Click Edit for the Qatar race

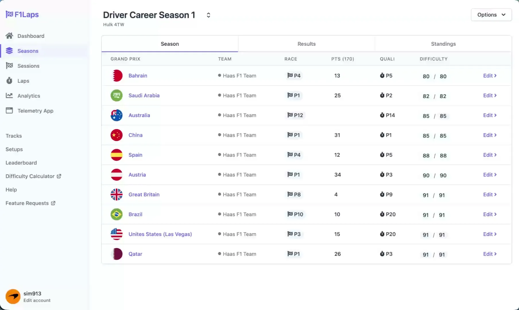click(489, 254)
